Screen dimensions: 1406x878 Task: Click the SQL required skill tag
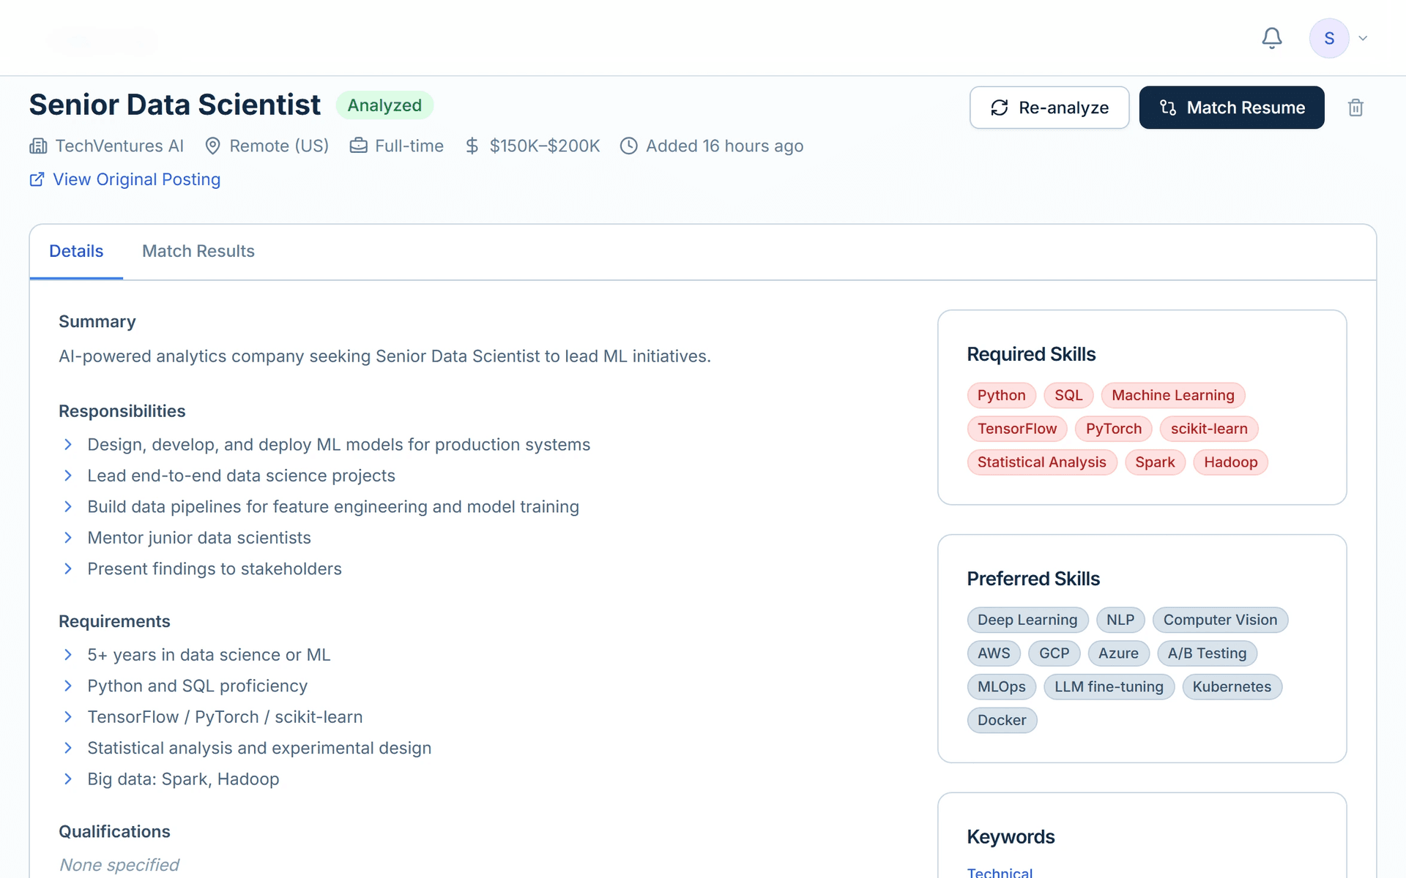tap(1068, 395)
